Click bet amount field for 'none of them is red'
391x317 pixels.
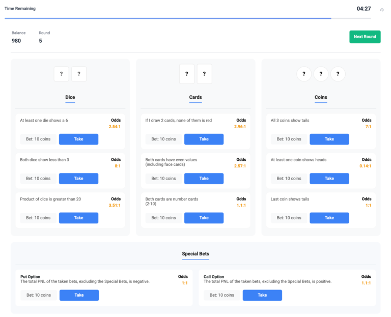163,139
